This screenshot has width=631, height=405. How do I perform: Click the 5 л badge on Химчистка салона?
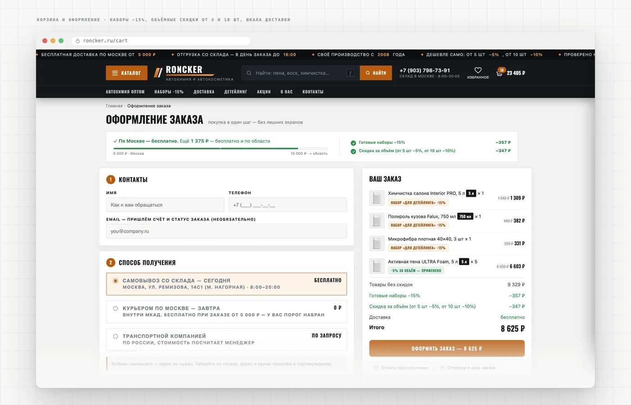pos(471,193)
